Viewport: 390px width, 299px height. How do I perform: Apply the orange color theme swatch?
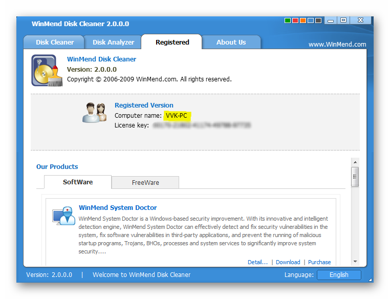pyautogui.click(x=303, y=20)
